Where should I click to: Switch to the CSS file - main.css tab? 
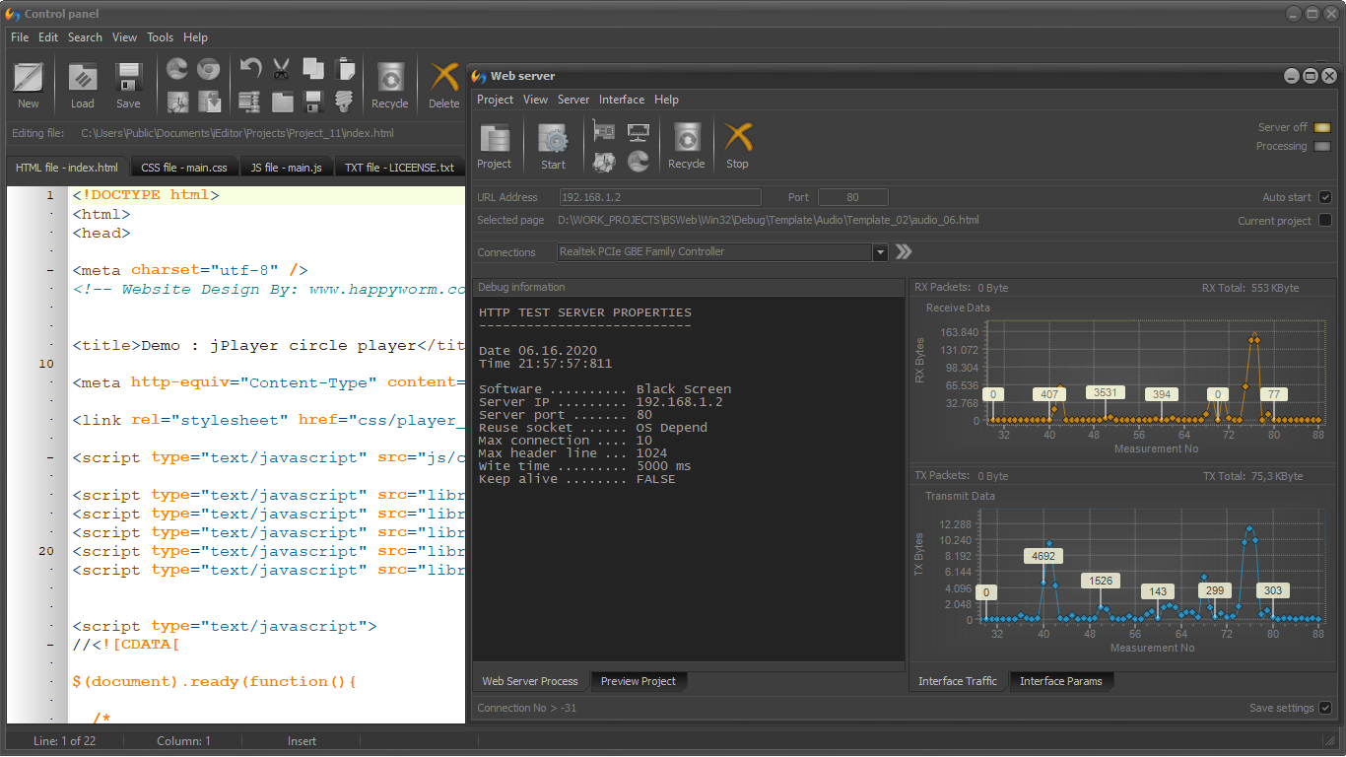[x=184, y=168]
